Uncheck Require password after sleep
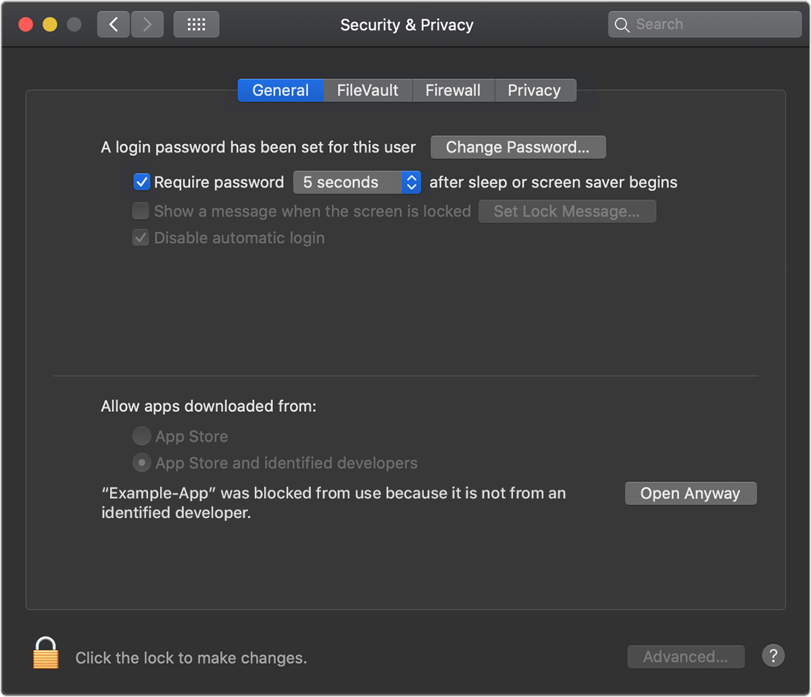 point(141,182)
